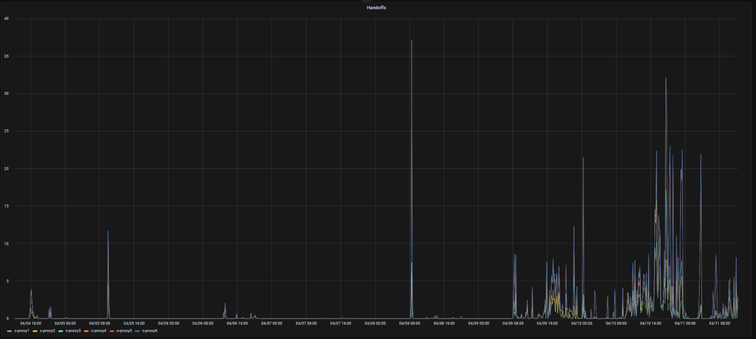This screenshot has width=756, height=339.
Task: Select c-proxy4 label in the legend
Action: click(99, 331)
